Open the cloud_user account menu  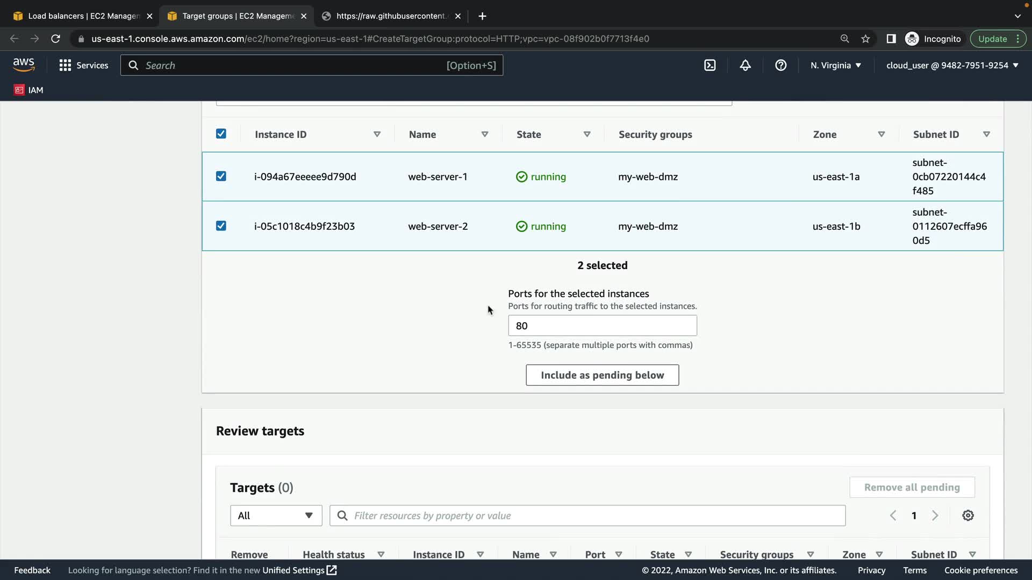pyautogui.click(x=952, y=65)
